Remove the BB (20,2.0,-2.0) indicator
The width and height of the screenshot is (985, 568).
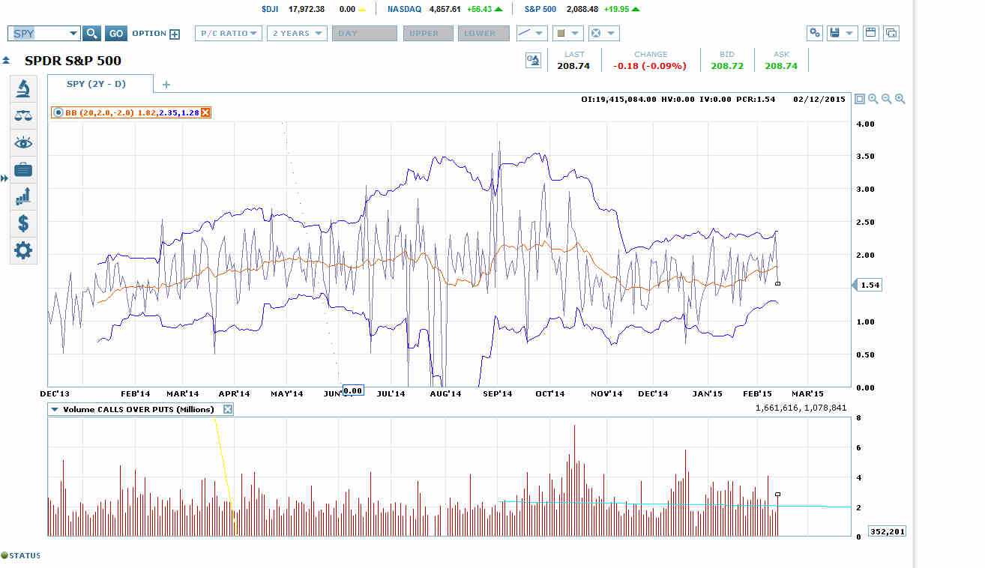click(x=205, y=112)
